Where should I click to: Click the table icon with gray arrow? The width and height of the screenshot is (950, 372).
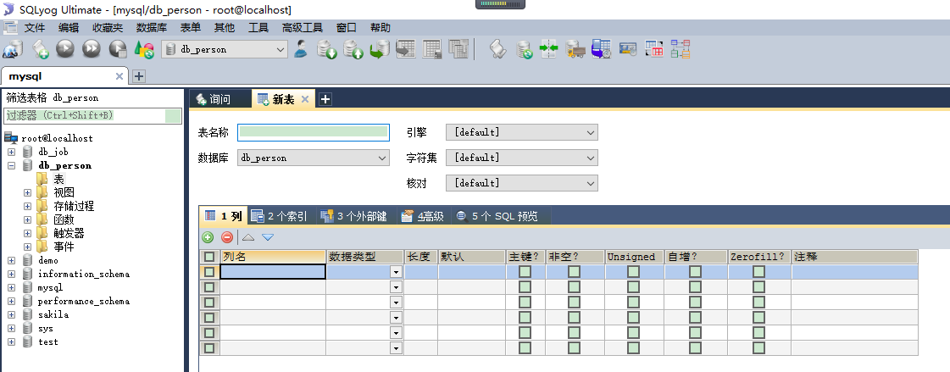[405, 49]
